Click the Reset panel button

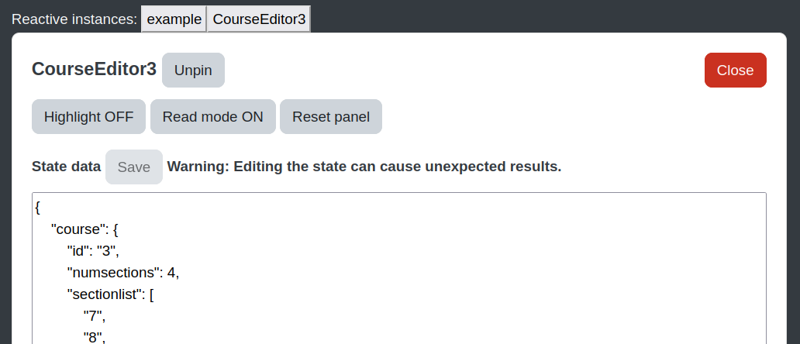coord(330,117)
